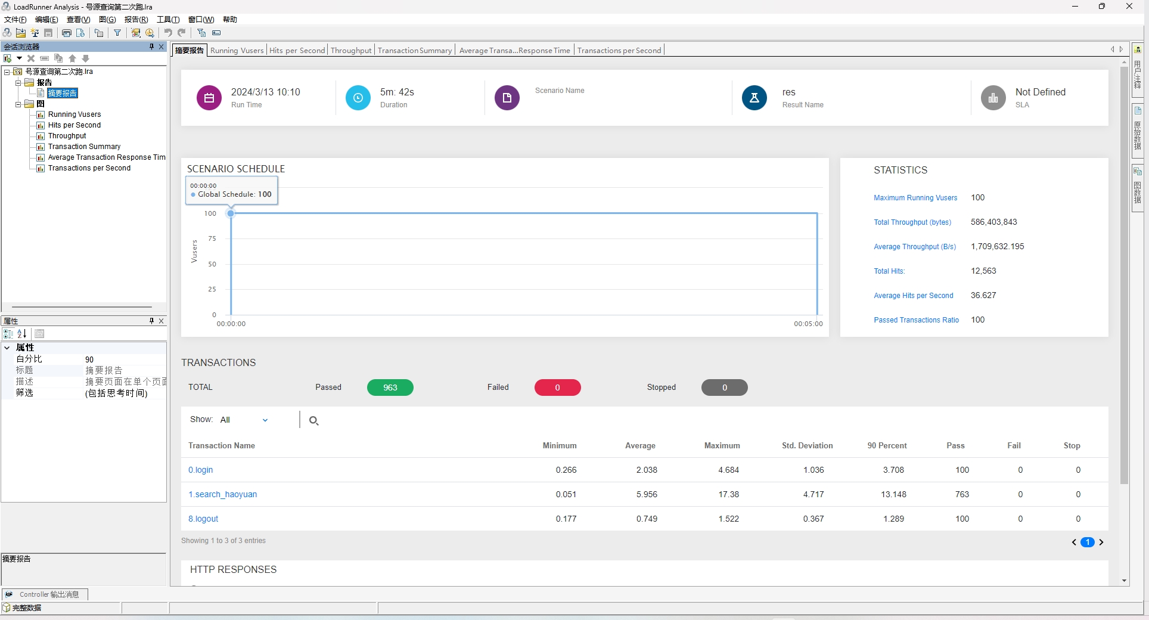Toggle pin on the properties panel
The width and height of the screenshot is (1149, 620).
151,321
